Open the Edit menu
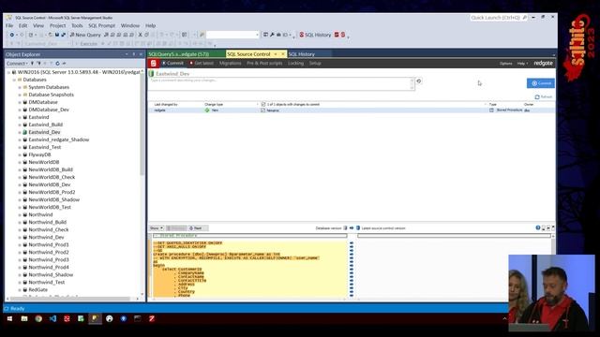 [22, 25]
